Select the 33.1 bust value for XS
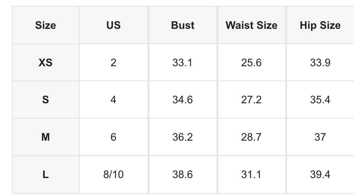The width and height of the screenshot is (360, 196). click(183, 62)
